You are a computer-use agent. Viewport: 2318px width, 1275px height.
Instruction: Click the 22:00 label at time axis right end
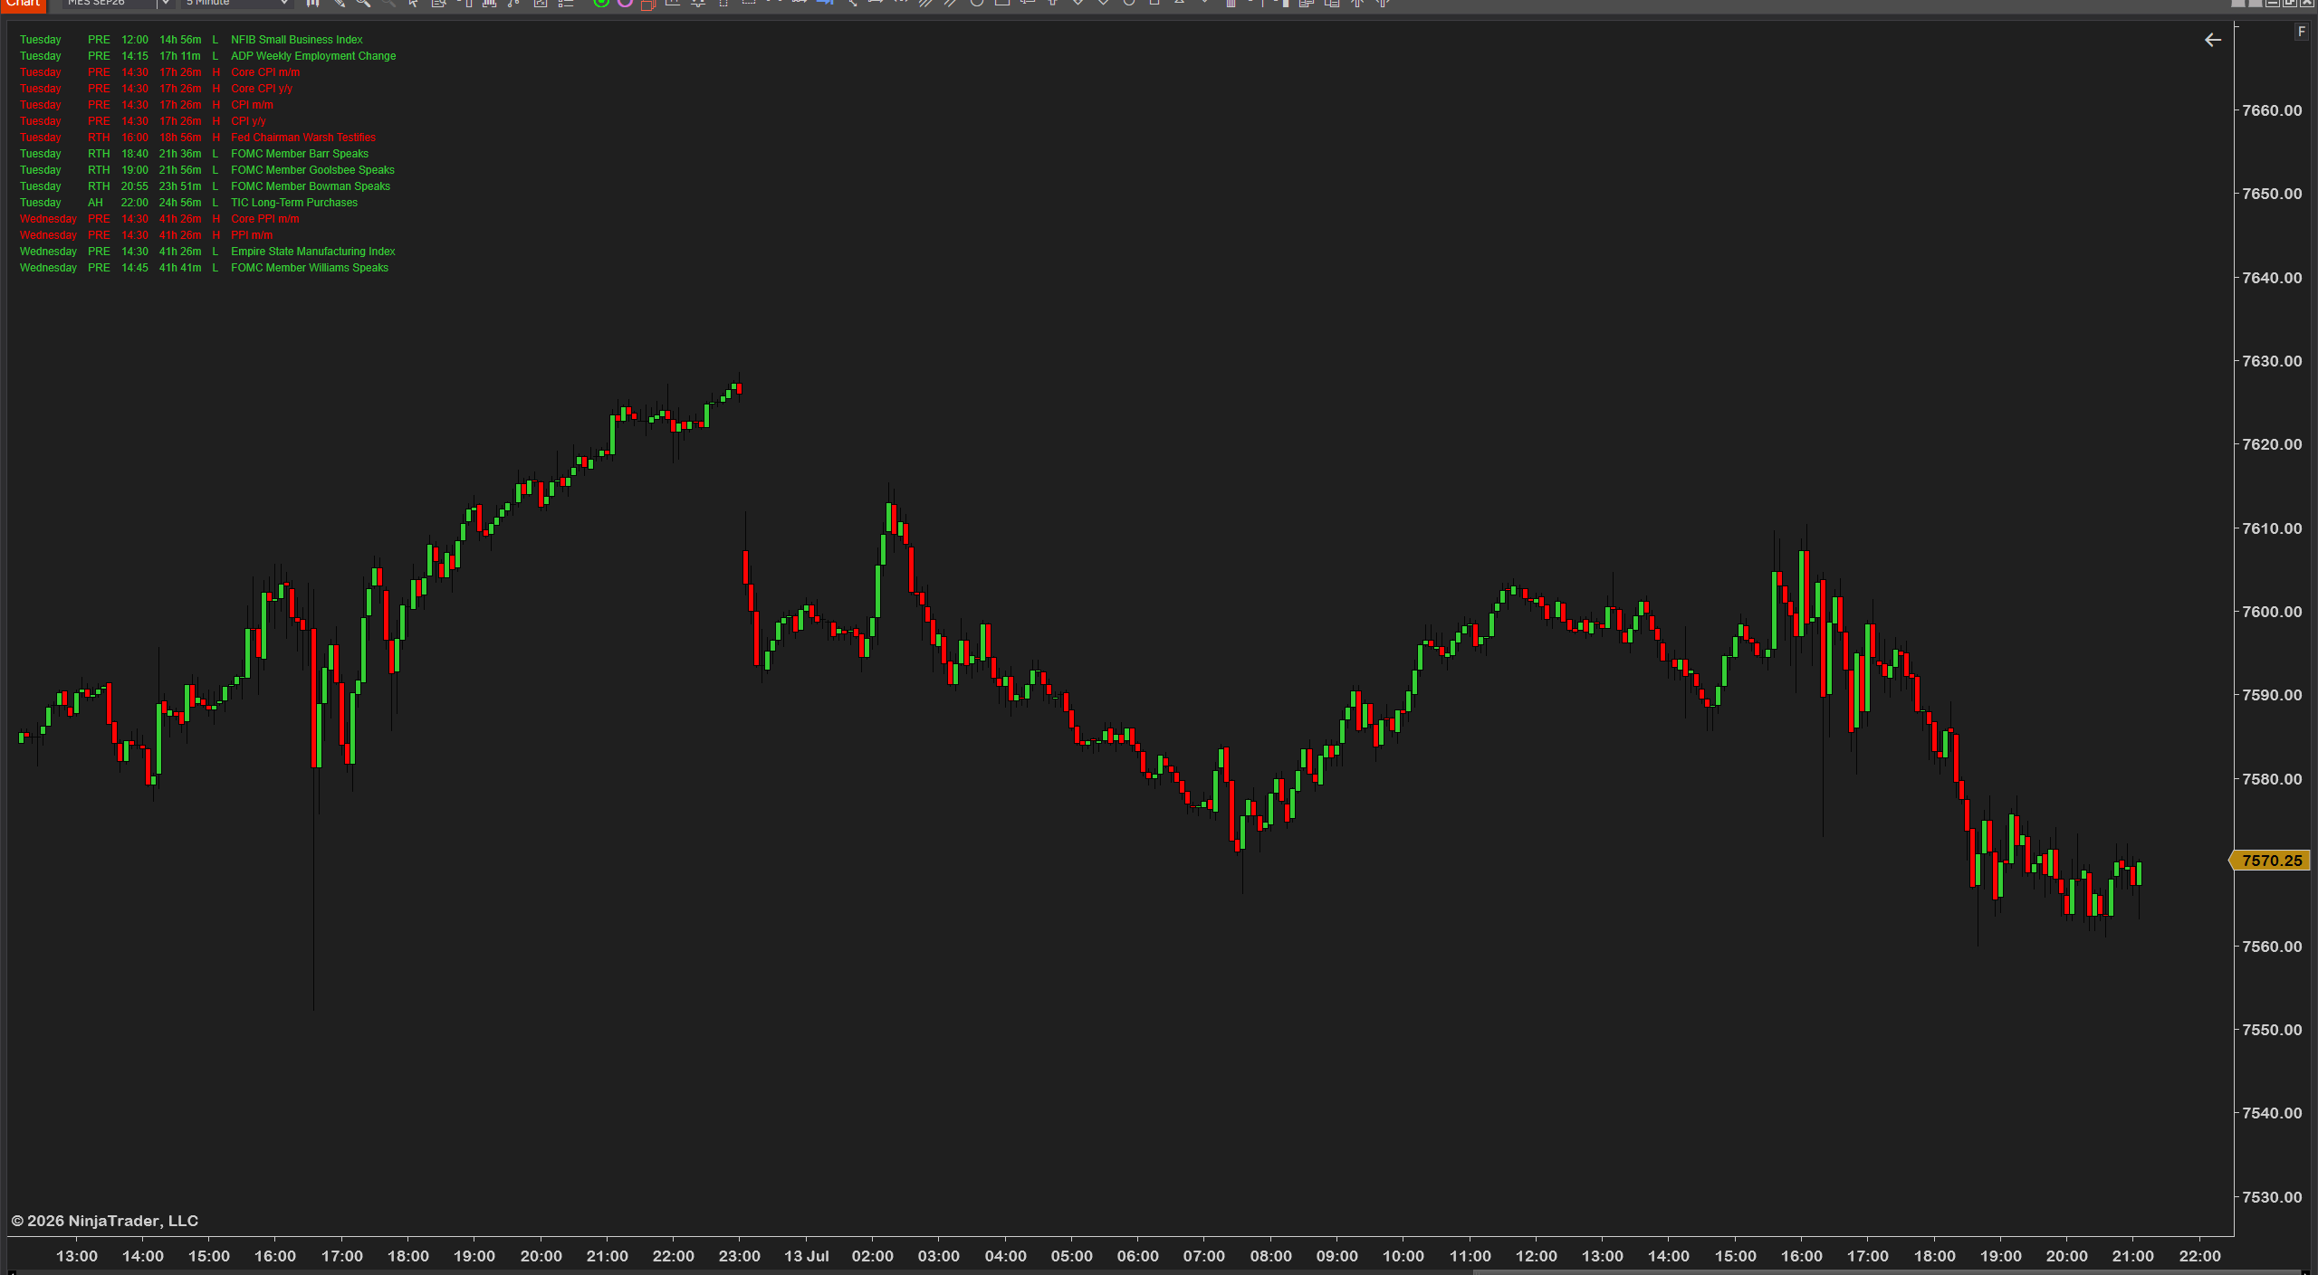coord(2199,1256)
